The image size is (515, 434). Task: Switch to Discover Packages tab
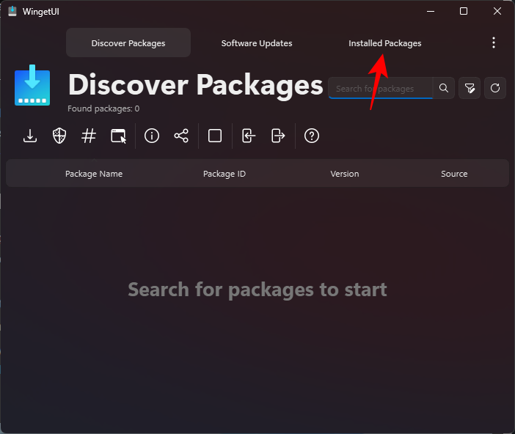tap(128, 43)
